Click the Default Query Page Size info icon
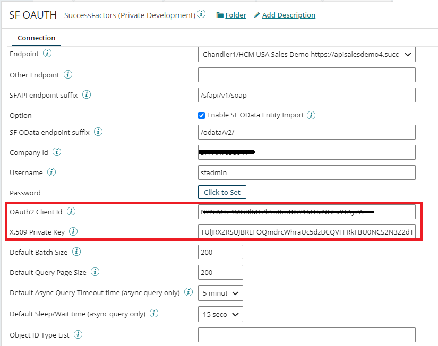Viewport: 438px width, 346px height. click(x=95, y=272)
